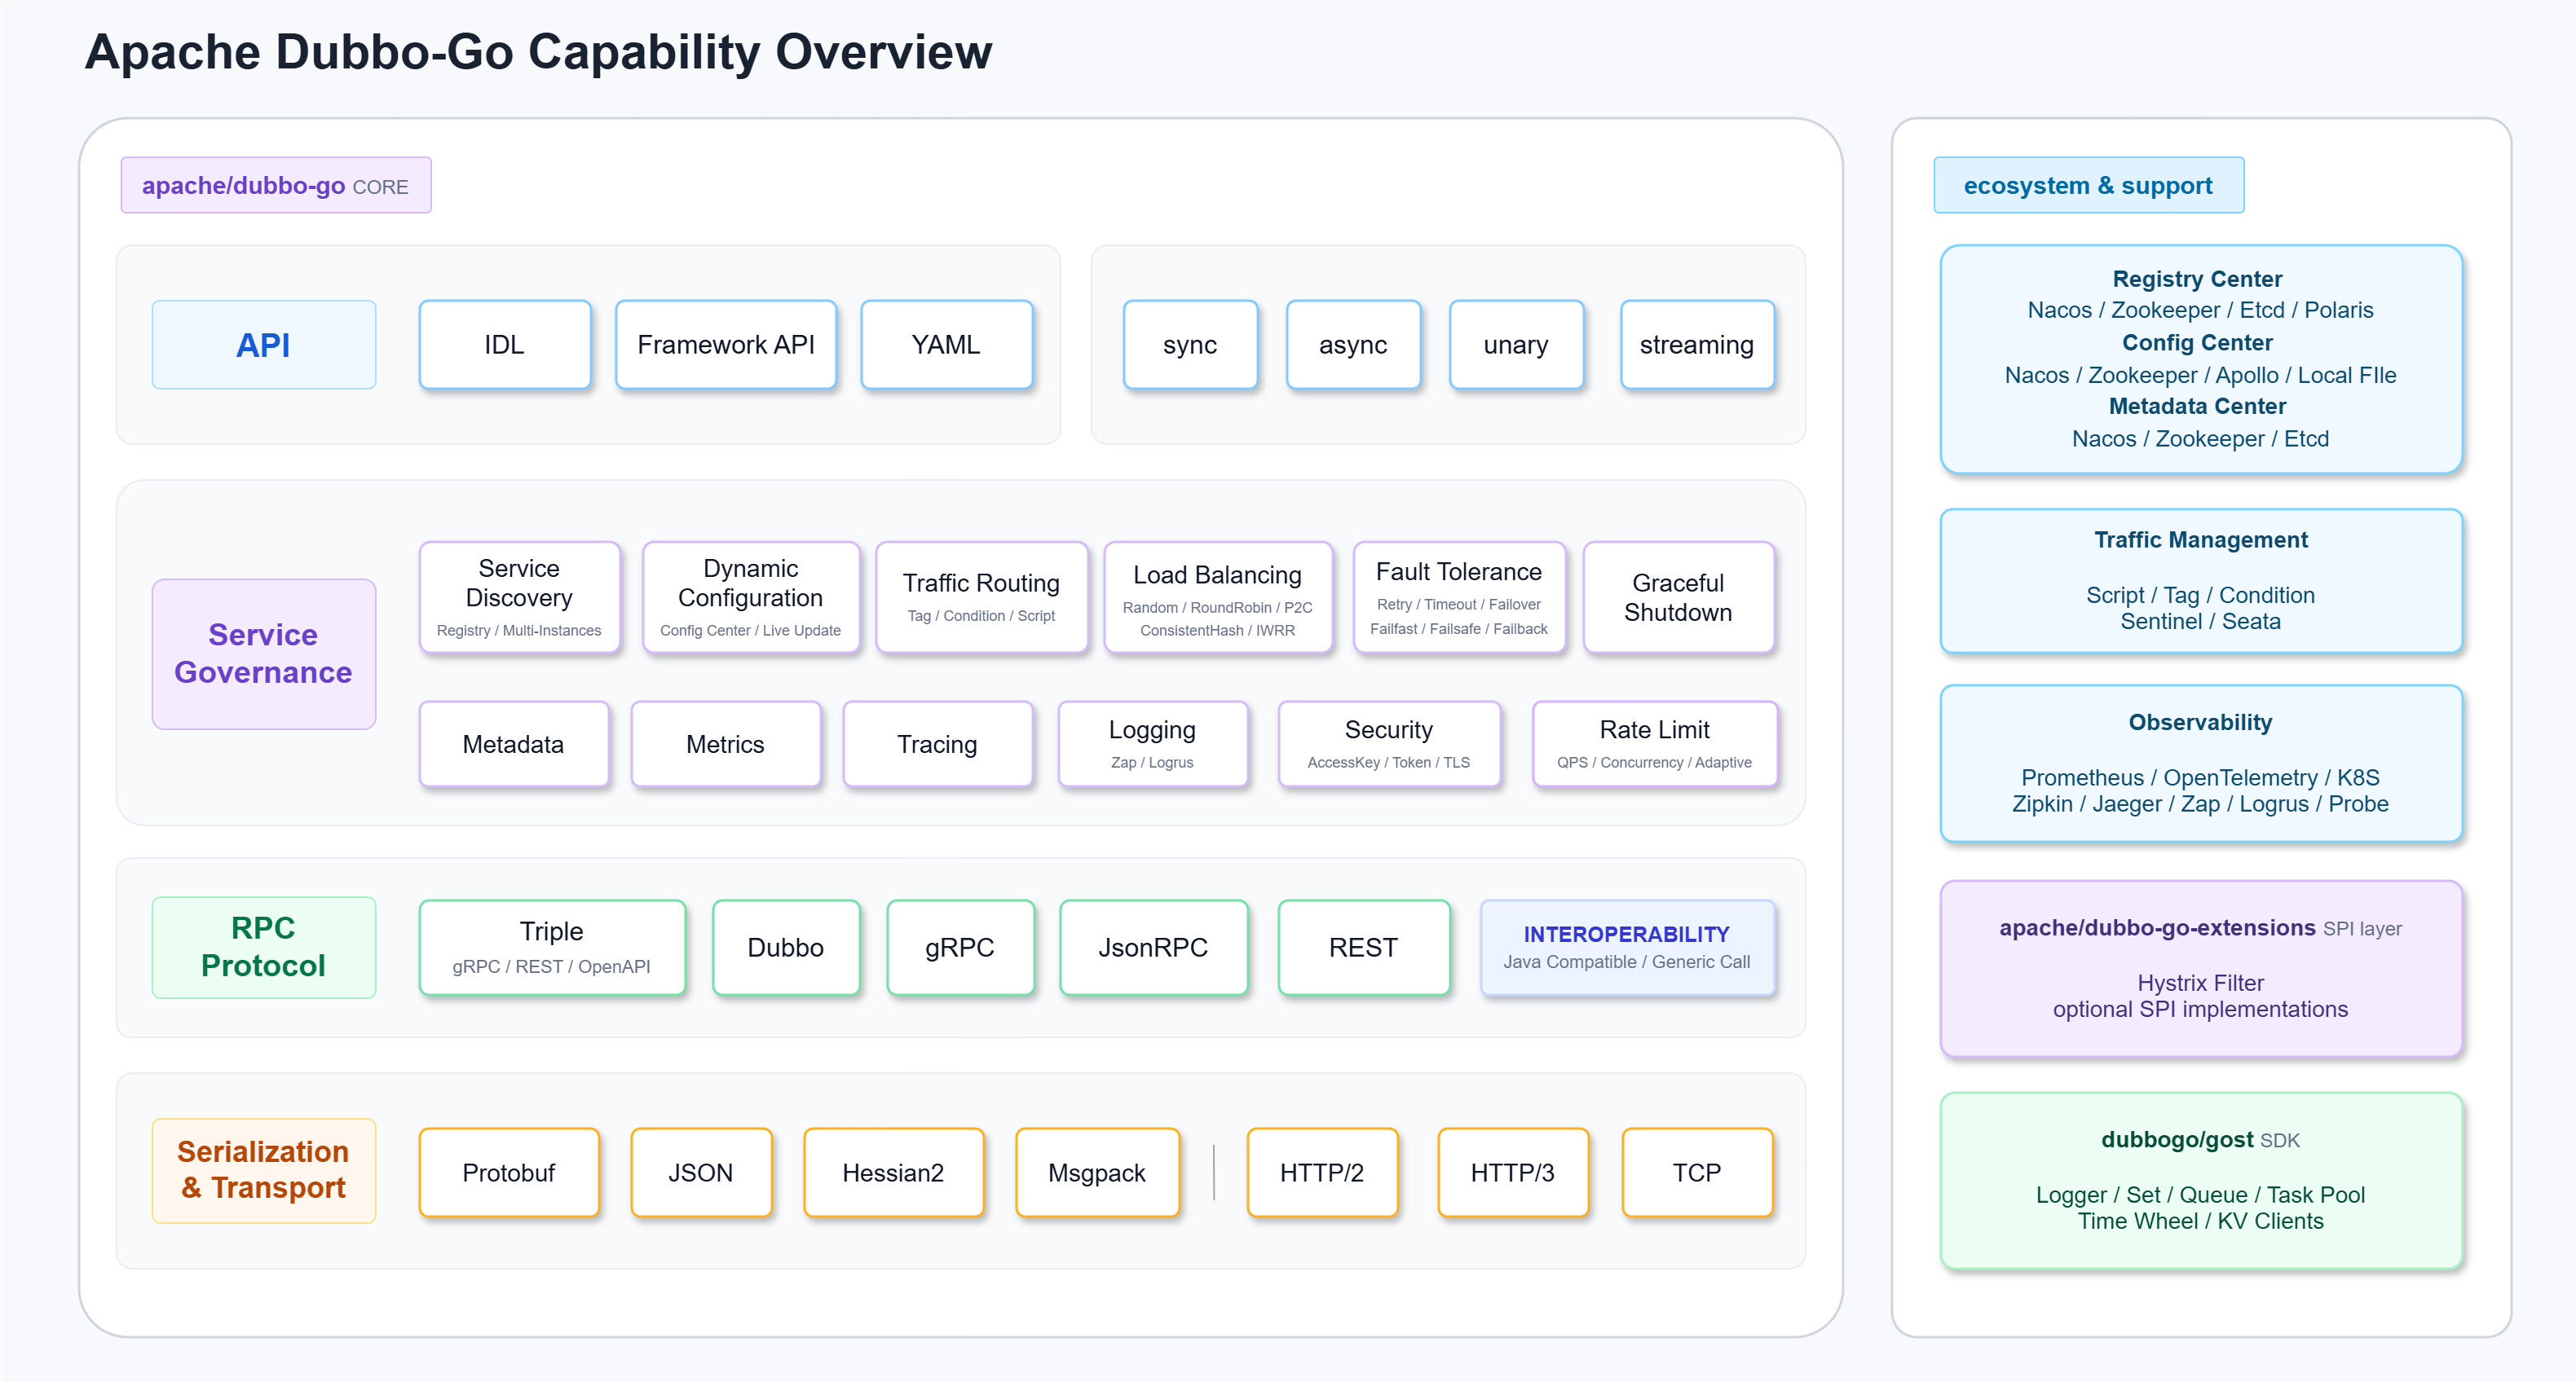2576x1382 pixels.
Task: Click the Service Governance layer label
Action: (x=264, y=654)
